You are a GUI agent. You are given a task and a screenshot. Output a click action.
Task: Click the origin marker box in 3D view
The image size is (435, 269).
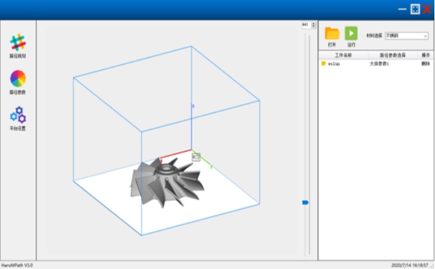[196, 157]
